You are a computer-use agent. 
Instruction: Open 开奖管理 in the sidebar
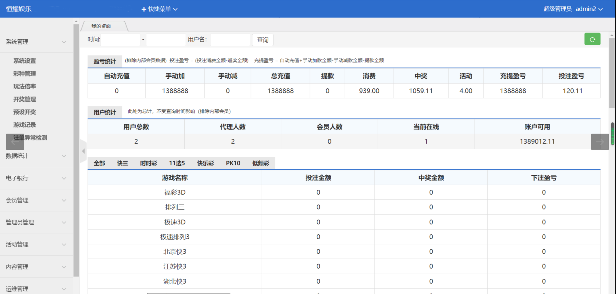(25, 99)
